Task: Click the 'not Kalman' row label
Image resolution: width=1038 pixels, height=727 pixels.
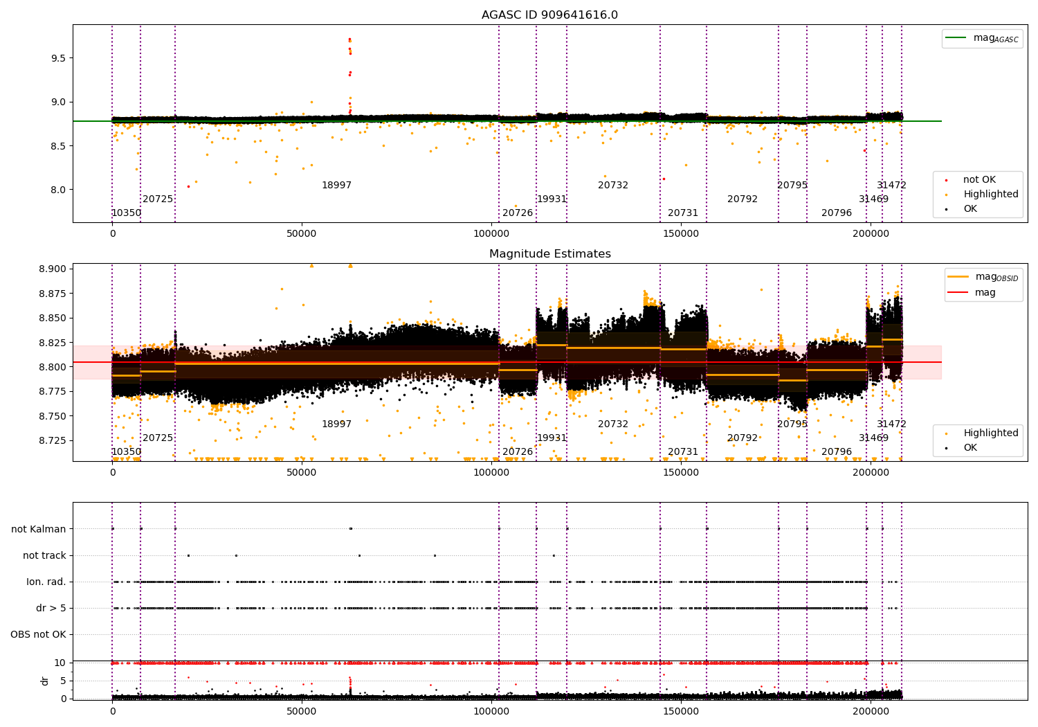Action: pos(39,529)
